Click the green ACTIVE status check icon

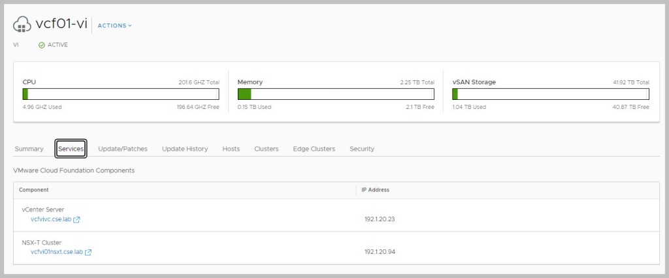(41, 45)
